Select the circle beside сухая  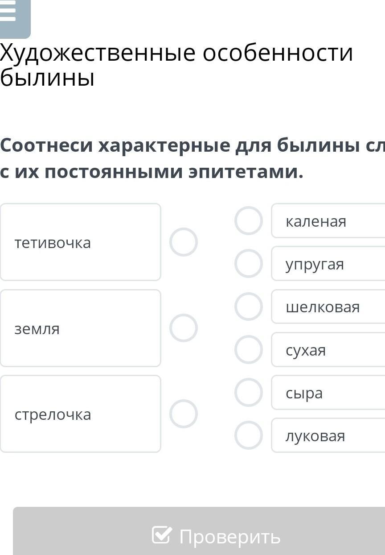click(x=249, y=349)
